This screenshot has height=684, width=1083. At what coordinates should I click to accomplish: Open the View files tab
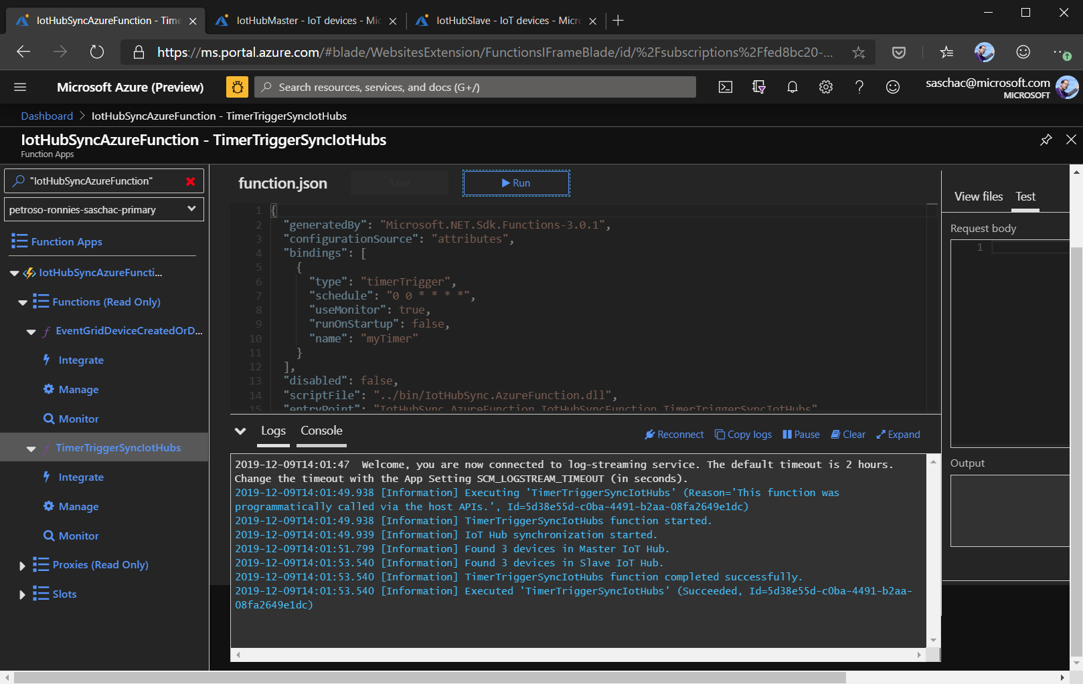click(979, 197)
